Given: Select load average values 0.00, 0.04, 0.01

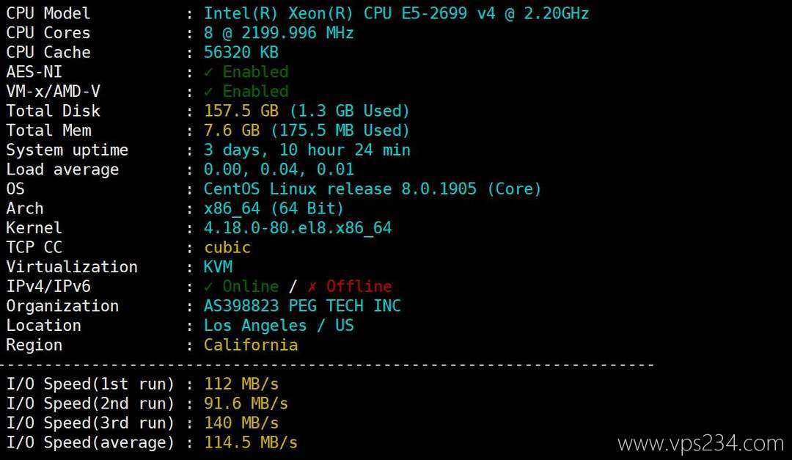Looking at the screenshot, I should click(279, 169).
